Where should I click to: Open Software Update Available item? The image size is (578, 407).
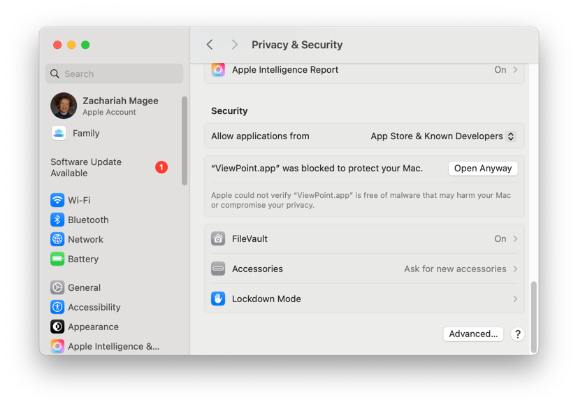click(109, 168)
